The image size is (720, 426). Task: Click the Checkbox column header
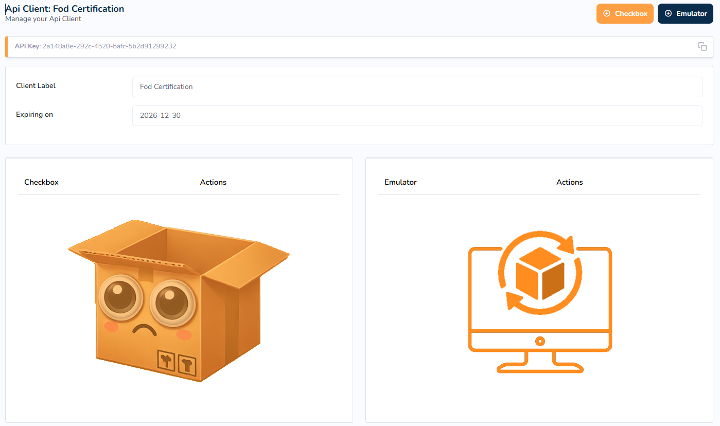[41, 182]
